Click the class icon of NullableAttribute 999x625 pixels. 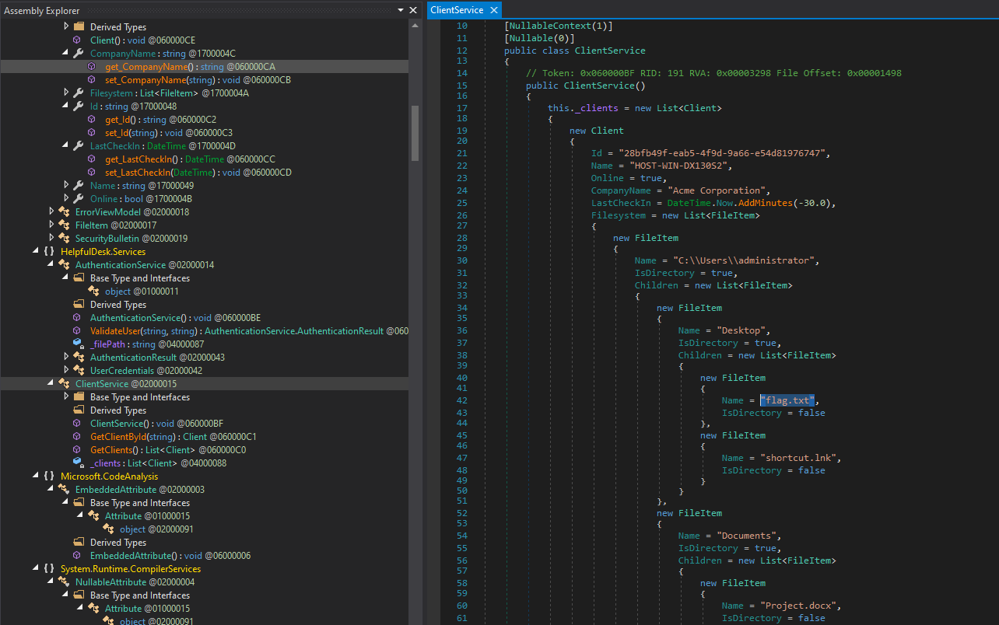point(64,582)
